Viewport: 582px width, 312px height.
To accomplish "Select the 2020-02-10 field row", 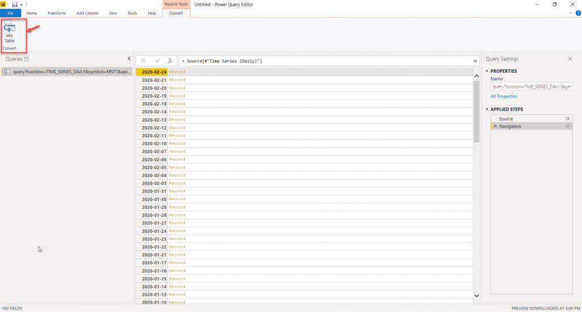I will tap(305, 144).
